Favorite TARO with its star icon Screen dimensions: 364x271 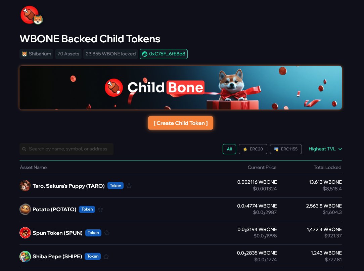tap(129, 186)
